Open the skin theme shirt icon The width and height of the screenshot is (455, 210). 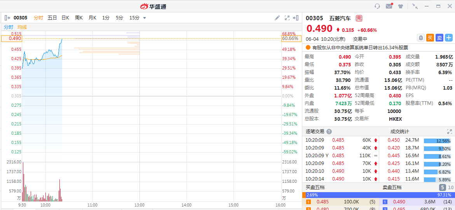click(401, 6)
